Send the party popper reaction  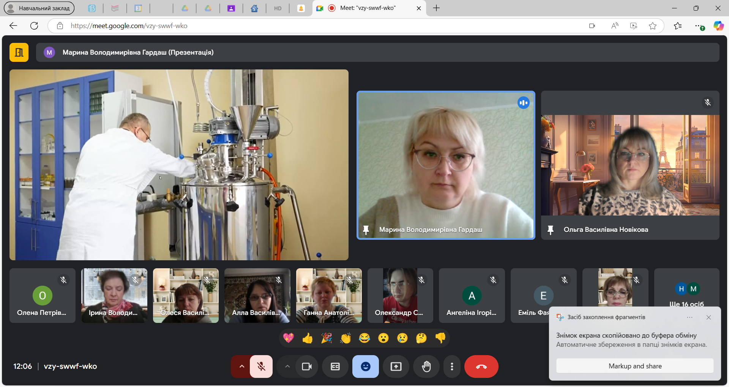coord(327,338)
